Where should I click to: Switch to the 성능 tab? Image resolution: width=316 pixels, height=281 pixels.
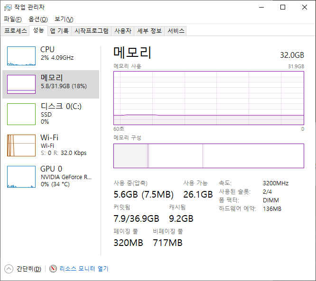pyautogui.click(x=38, y=30)
